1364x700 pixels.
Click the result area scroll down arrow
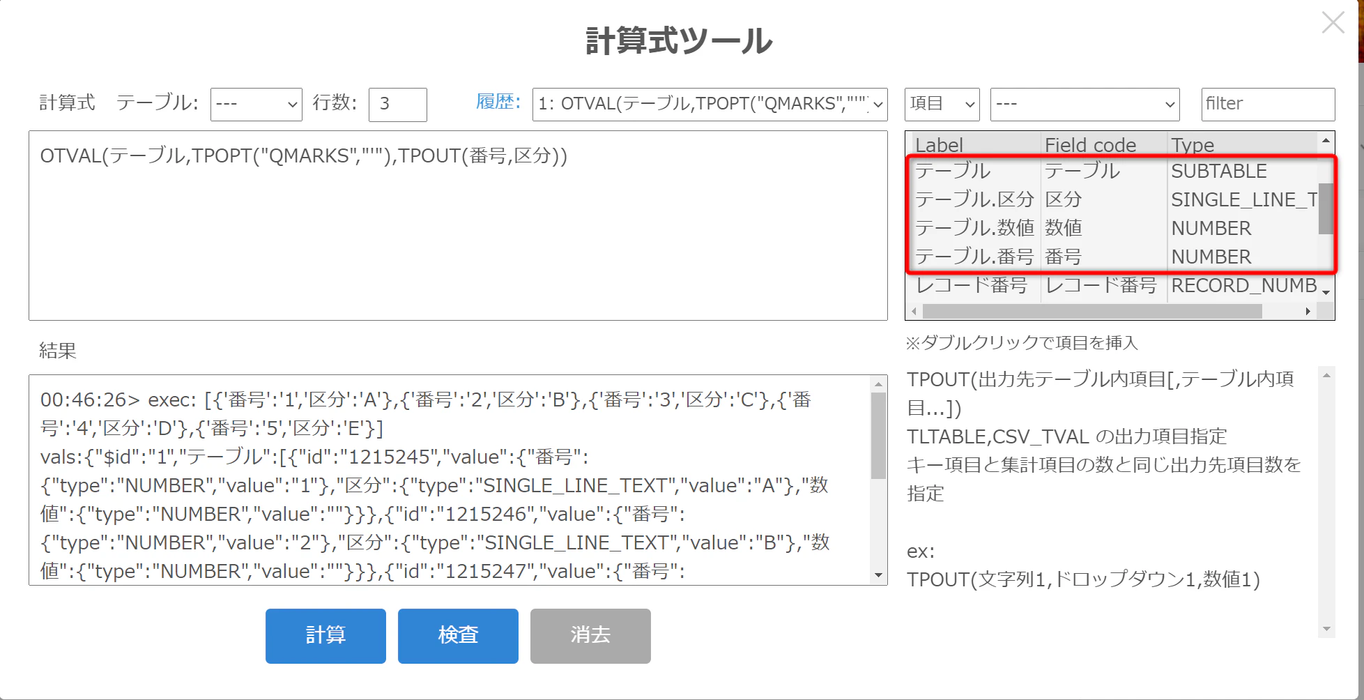tap(878, 575)
